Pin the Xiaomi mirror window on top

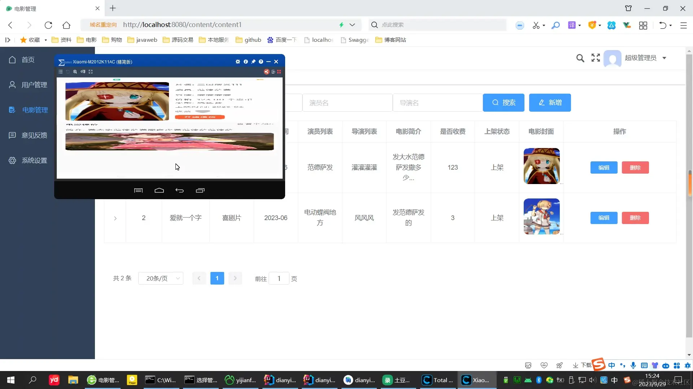253,62
